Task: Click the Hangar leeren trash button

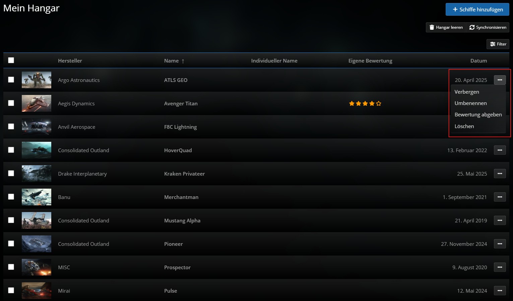Action: click(446, 27)
